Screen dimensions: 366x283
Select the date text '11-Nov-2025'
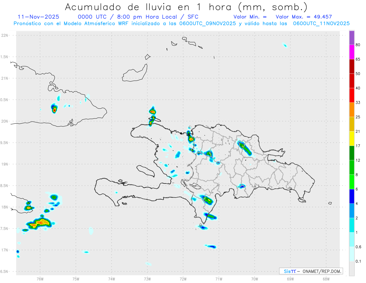pyautogui.click(x=38, y=17)
